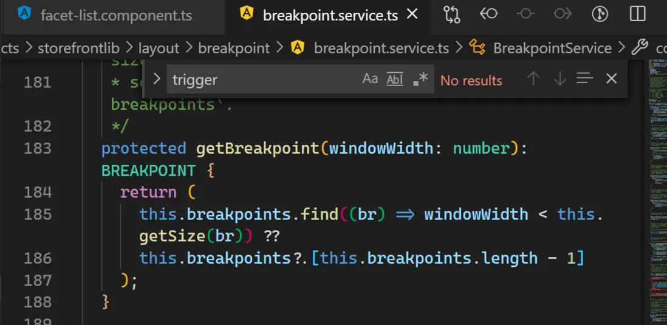Image resolution: width=667 pixels, height=325 pixels.
Task: Jump to next search match arrow
Action: [x=559, y=79]
